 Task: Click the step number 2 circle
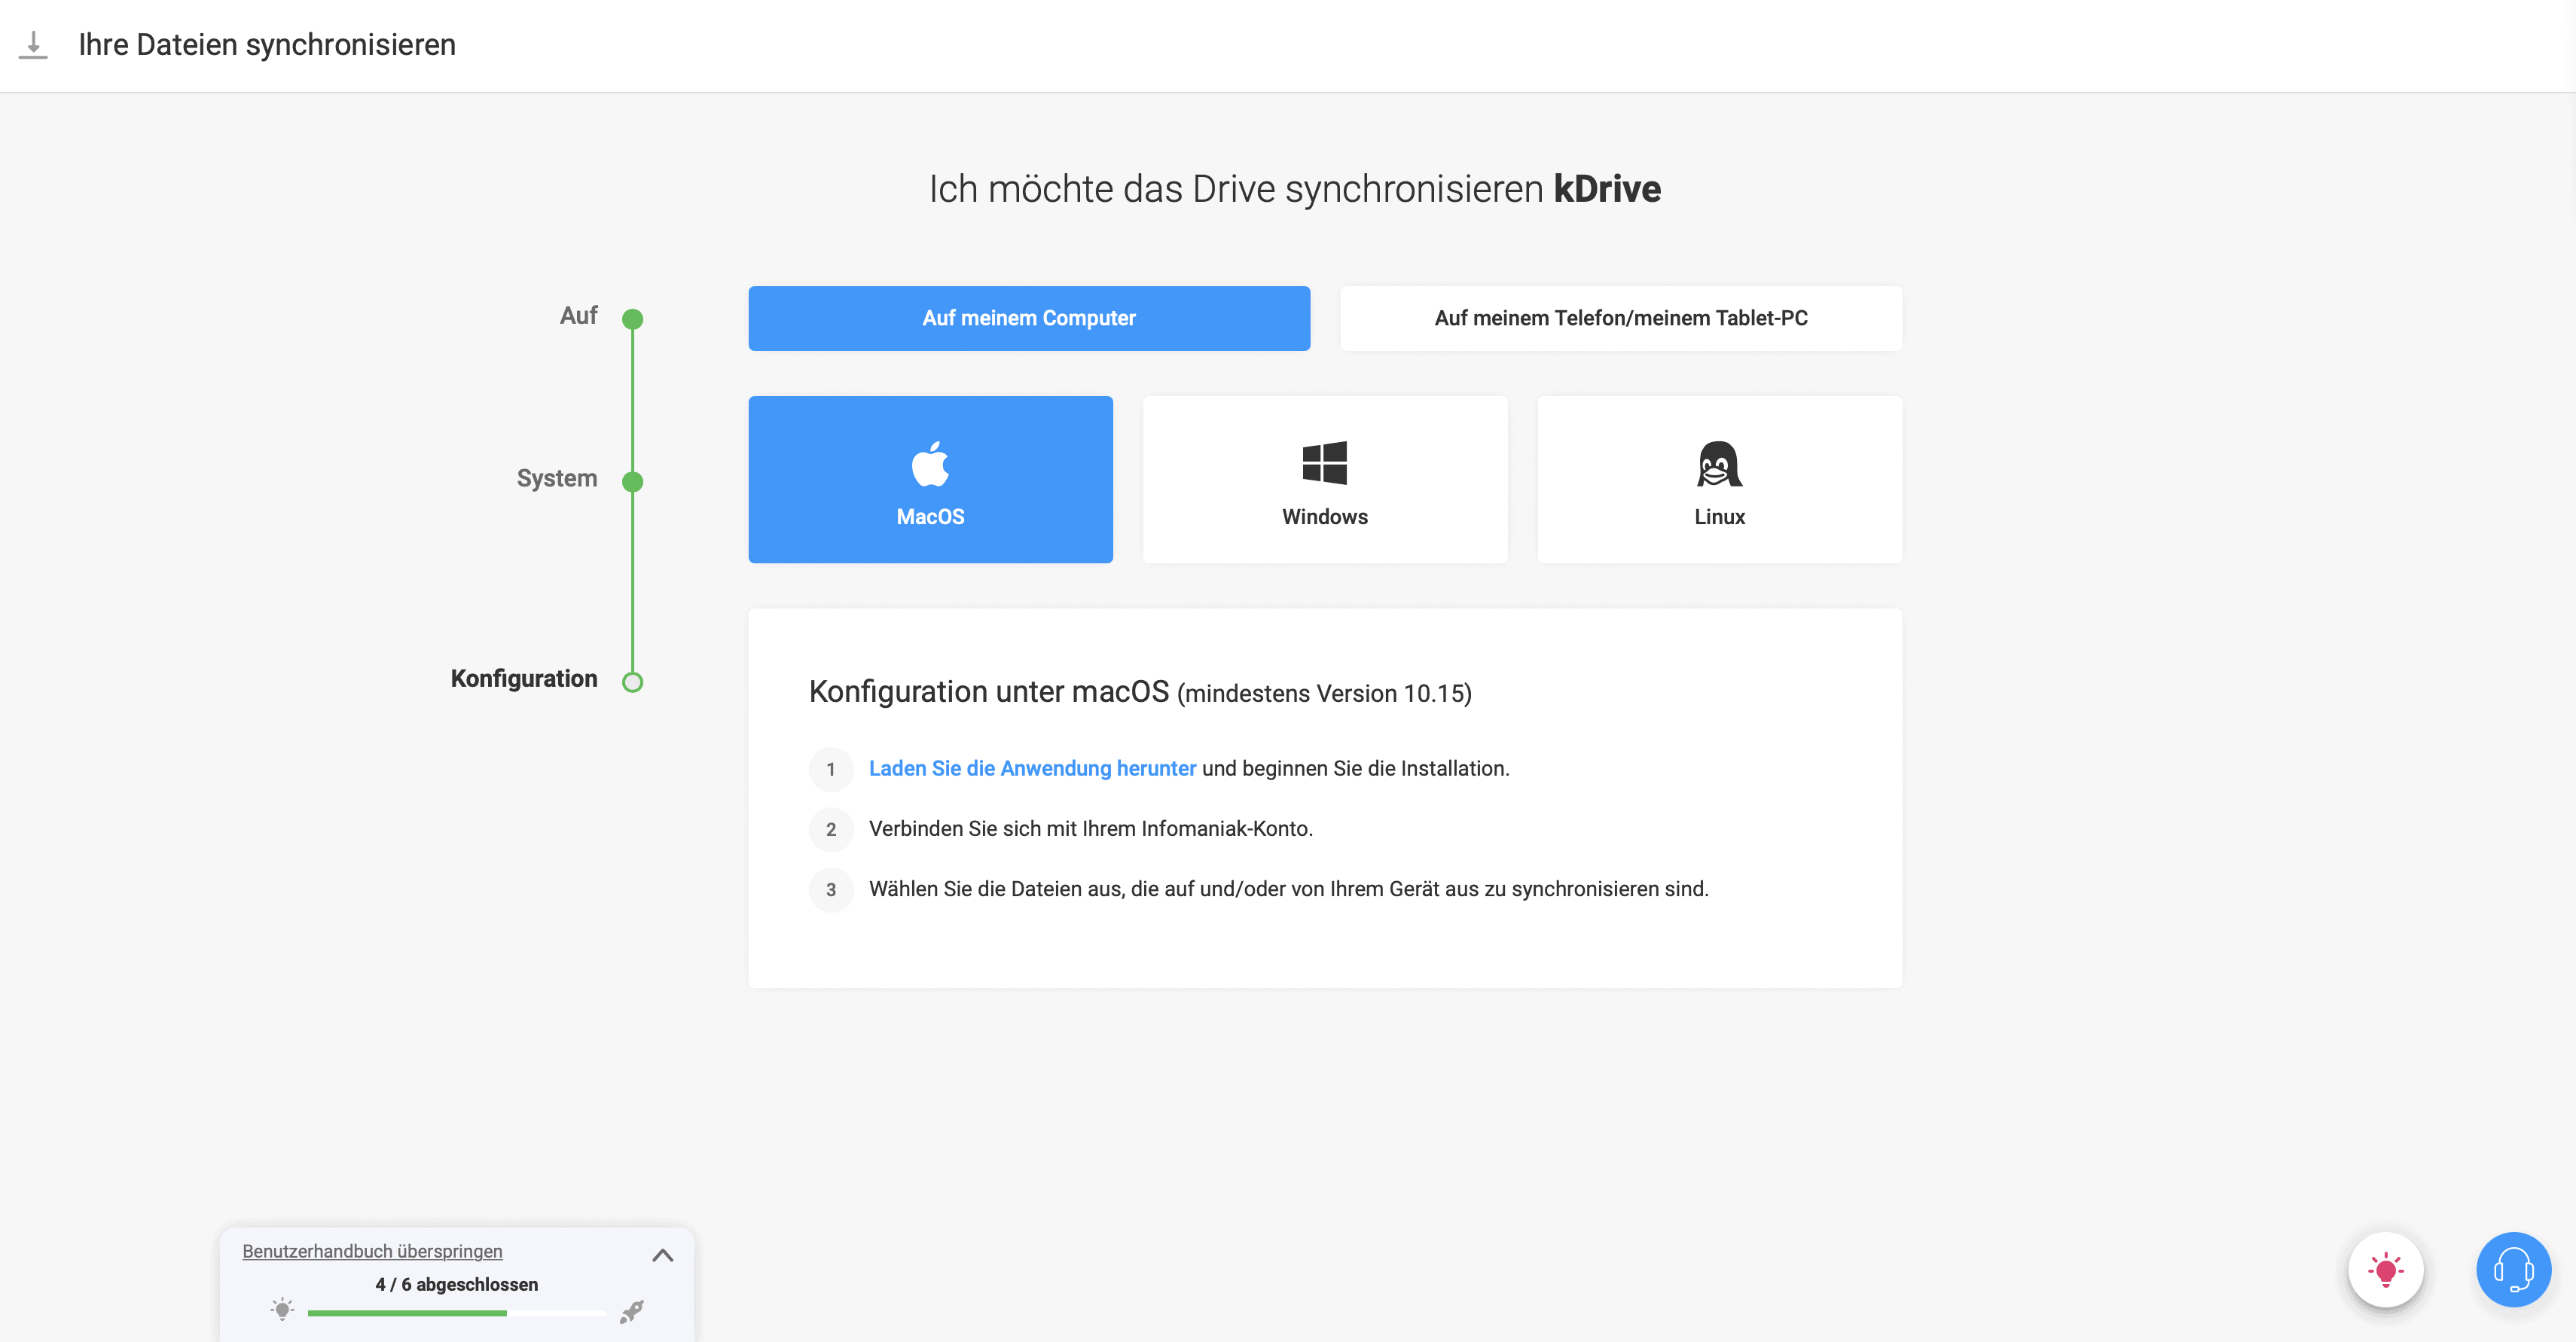[x=830, y=829]
